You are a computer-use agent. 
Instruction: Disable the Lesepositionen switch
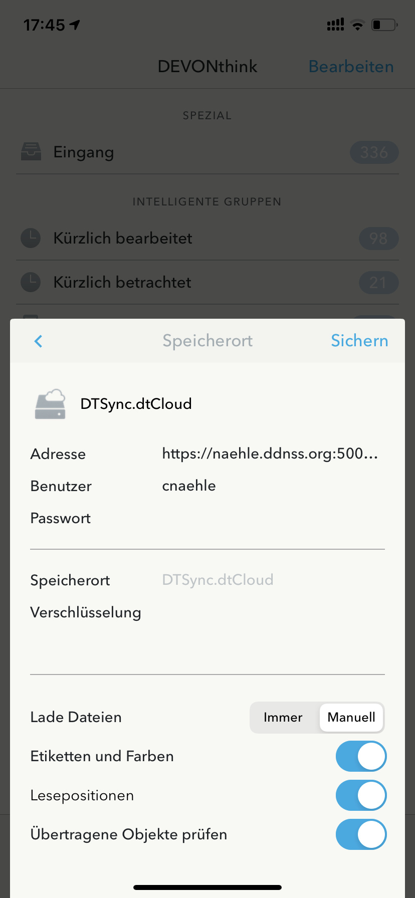click(x=361, y=795)
